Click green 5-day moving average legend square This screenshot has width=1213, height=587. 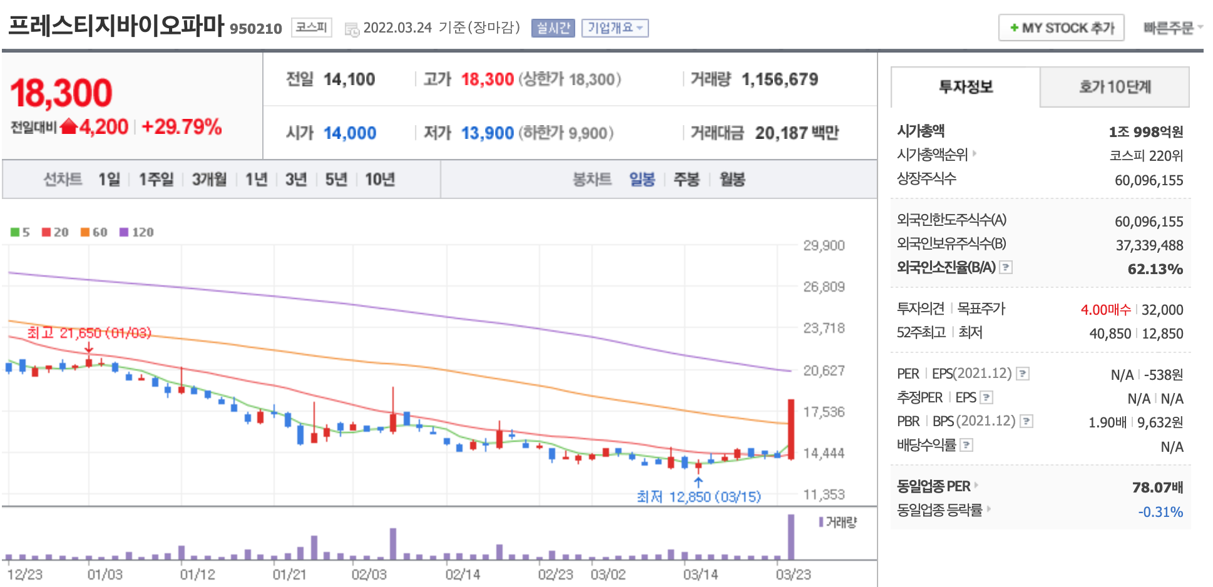(15, 232)
